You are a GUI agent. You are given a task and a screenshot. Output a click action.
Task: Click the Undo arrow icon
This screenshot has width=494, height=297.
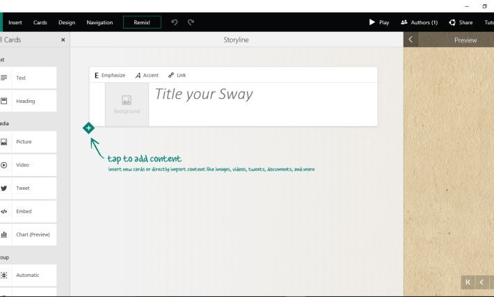pyautogui.click(x=175, y=22)
